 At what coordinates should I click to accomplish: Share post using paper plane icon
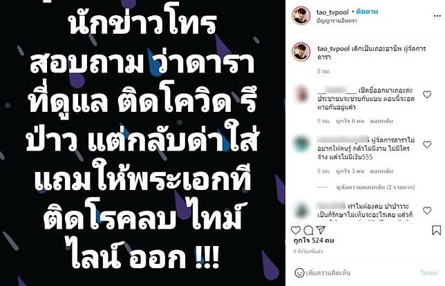click(321, 229)
